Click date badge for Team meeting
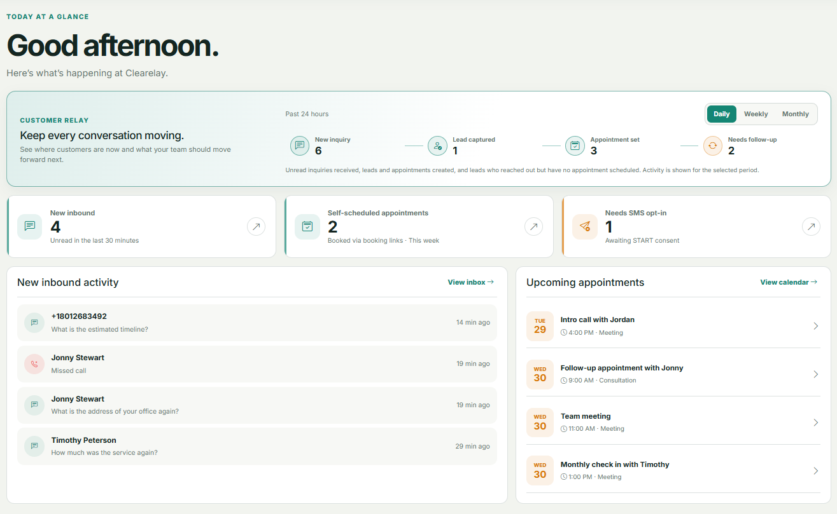This screenshot has width=837, height=514. coord(540,423)
